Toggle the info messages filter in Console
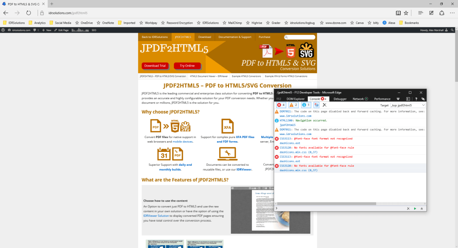The width and height of the screenshot is (458, 248). [x=306, y=105]
